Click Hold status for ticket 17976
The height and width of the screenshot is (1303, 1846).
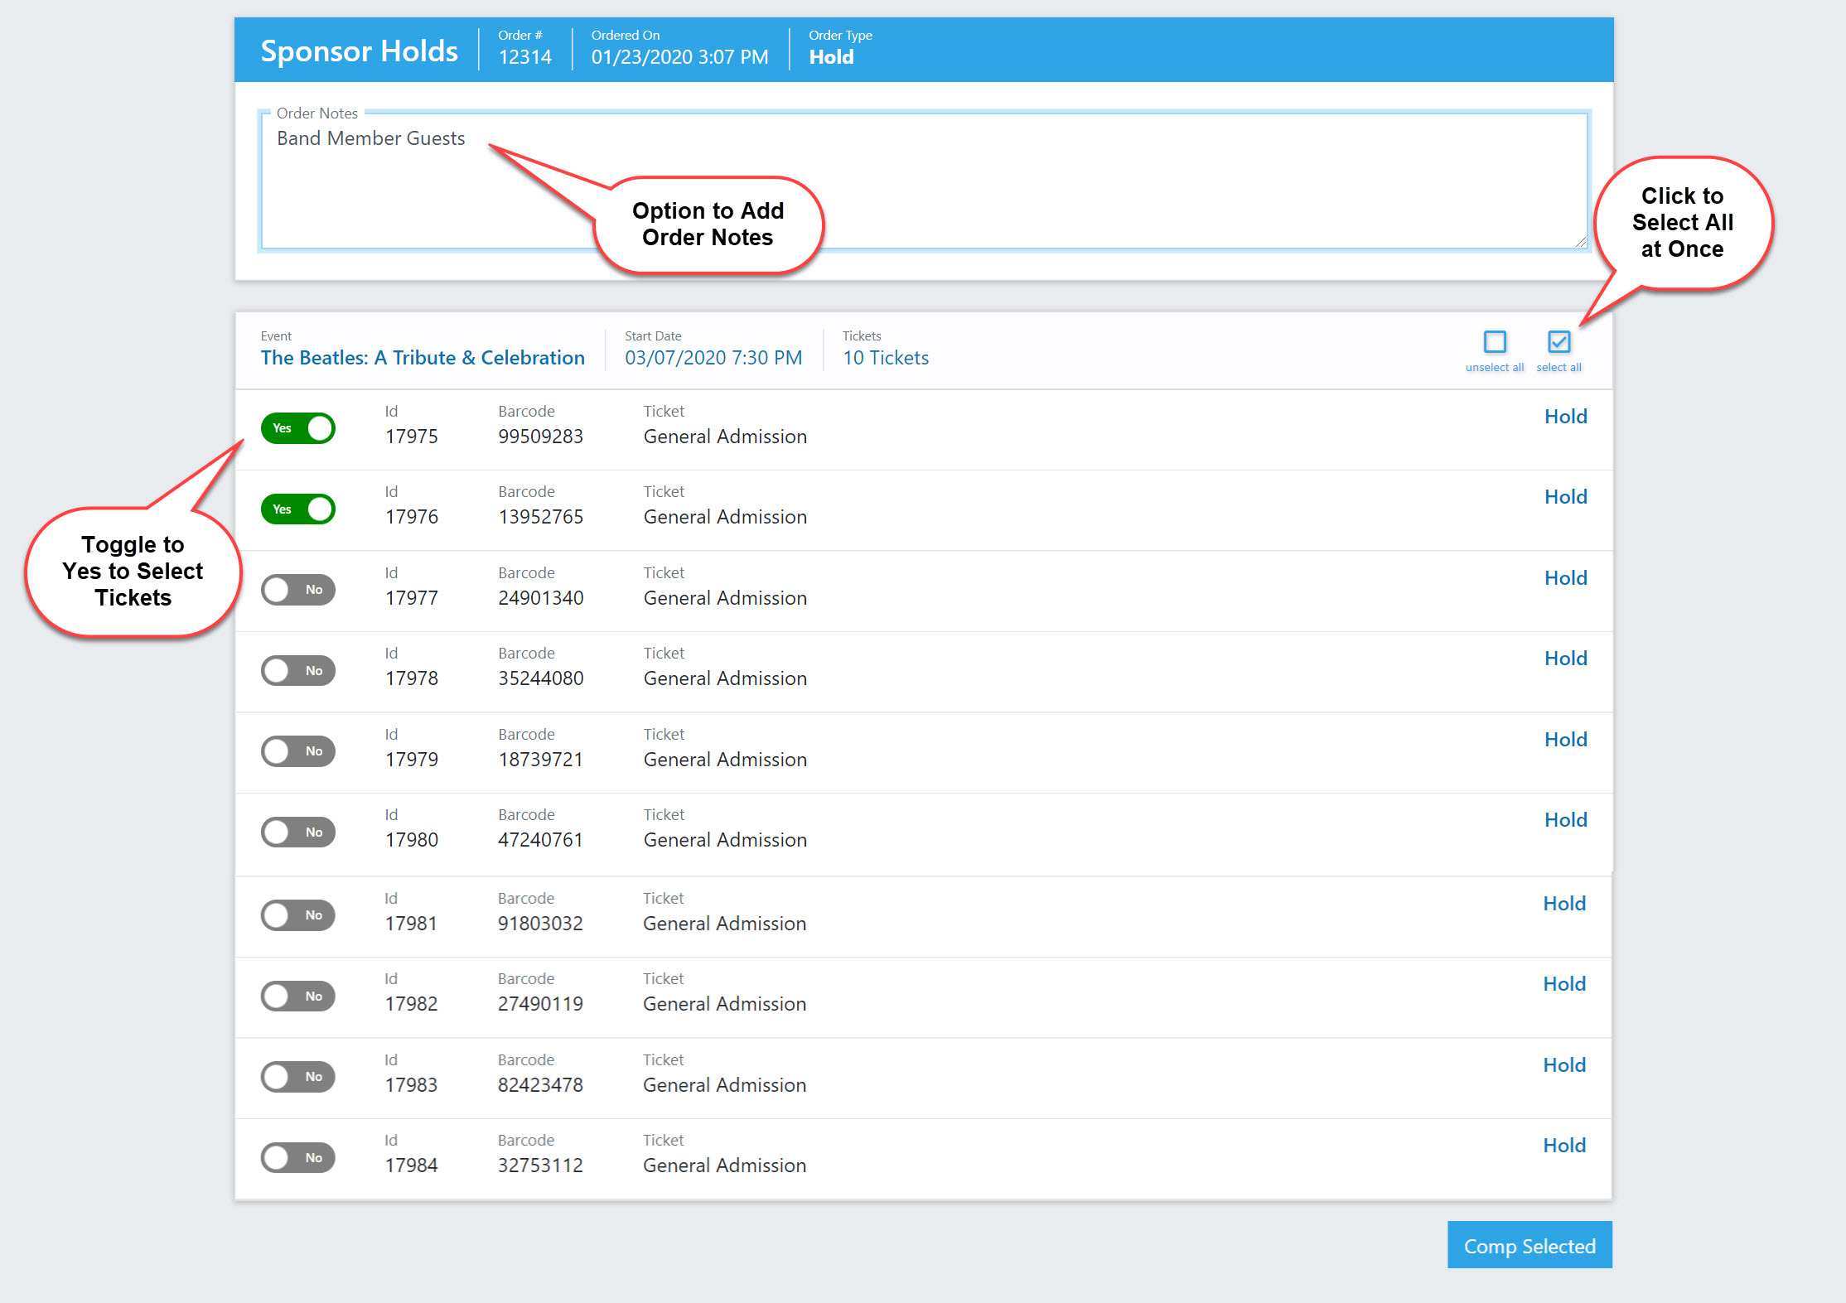[1565, 496]
